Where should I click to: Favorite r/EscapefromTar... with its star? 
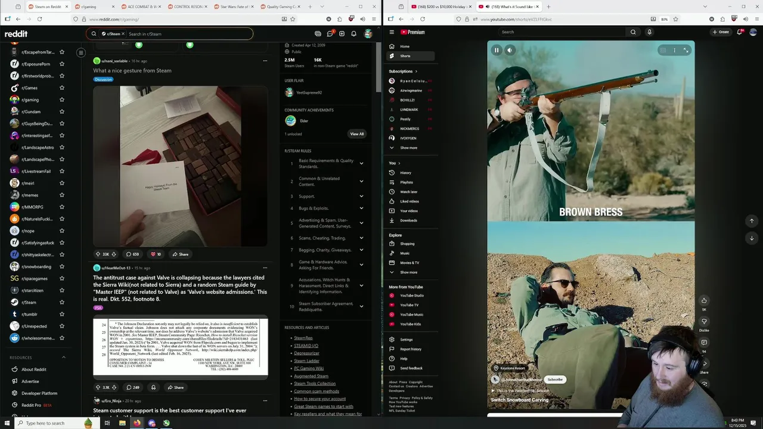(61, 52)
